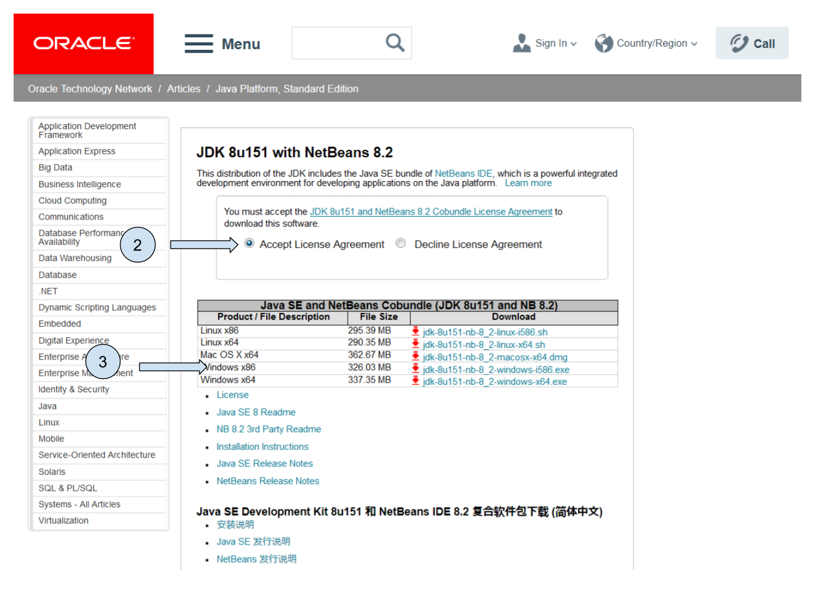This screenshot has width=815, height=611.
Task: Go to Oracle Technology Network breadcrumb
Action: pyautogui.click(x=90, y=89)
